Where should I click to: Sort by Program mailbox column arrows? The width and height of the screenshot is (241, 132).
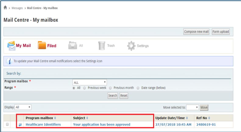[x=55, y=118]
